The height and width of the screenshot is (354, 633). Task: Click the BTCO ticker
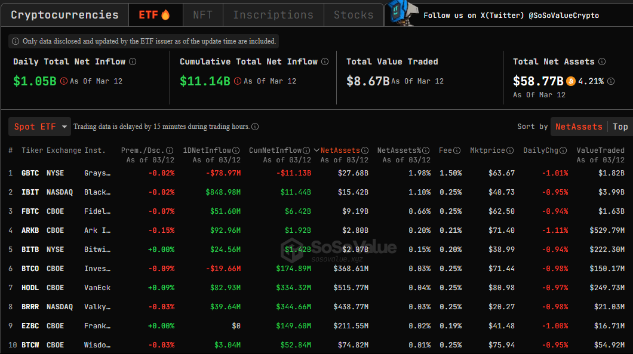coord(30,269)
